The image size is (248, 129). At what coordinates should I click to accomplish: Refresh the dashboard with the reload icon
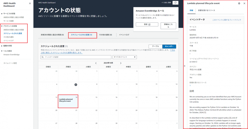(x=175, y=3)
